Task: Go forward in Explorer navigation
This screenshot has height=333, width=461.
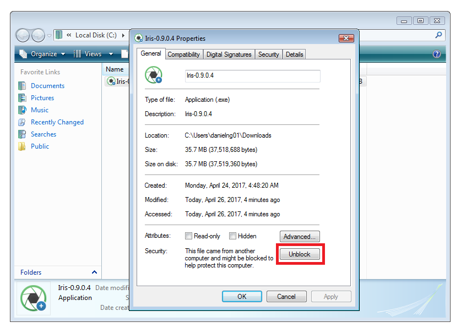Action: pyautogui.click(x=38, y=36)
